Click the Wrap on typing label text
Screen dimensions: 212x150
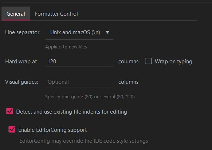[173, 62]
